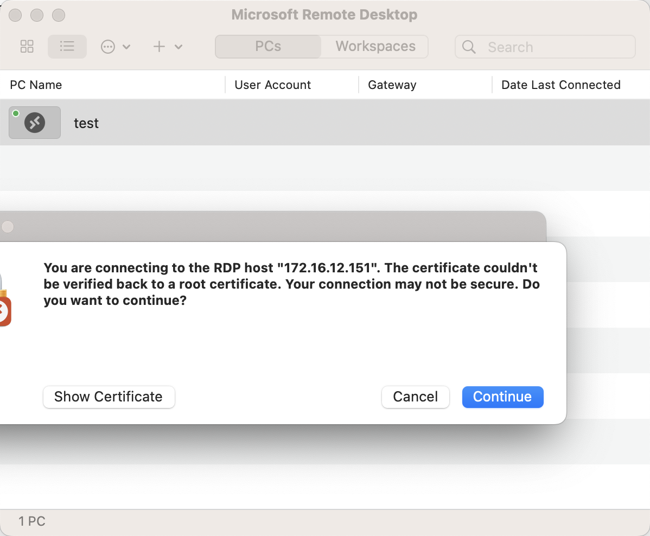Sort by Date Last Connected column
This screenshot has height=536, width=650.
[x=561, y=85]
